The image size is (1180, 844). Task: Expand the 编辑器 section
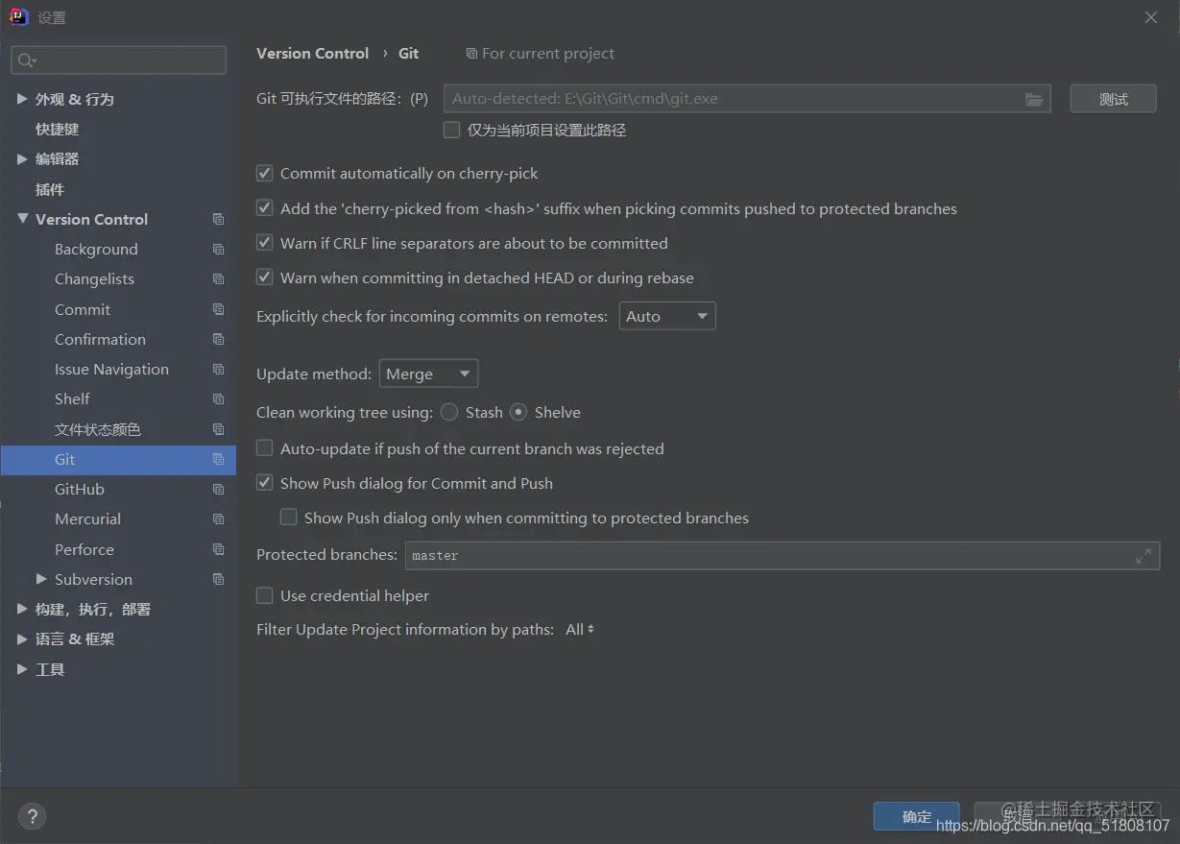[x=22, y=159]
